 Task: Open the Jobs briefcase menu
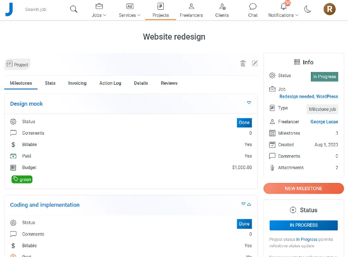(x=99, y=10)
